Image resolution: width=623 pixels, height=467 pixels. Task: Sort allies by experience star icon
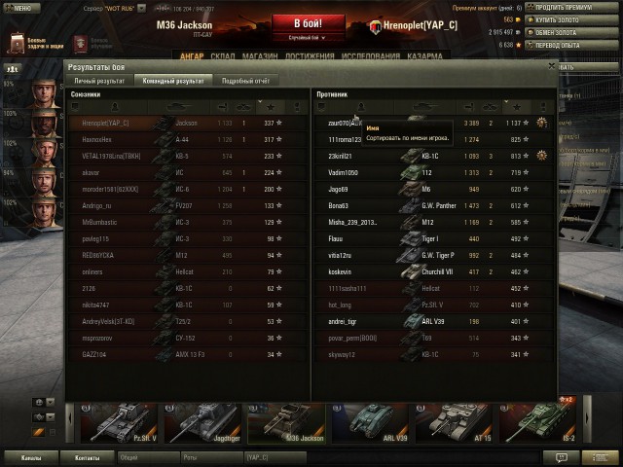271,107
